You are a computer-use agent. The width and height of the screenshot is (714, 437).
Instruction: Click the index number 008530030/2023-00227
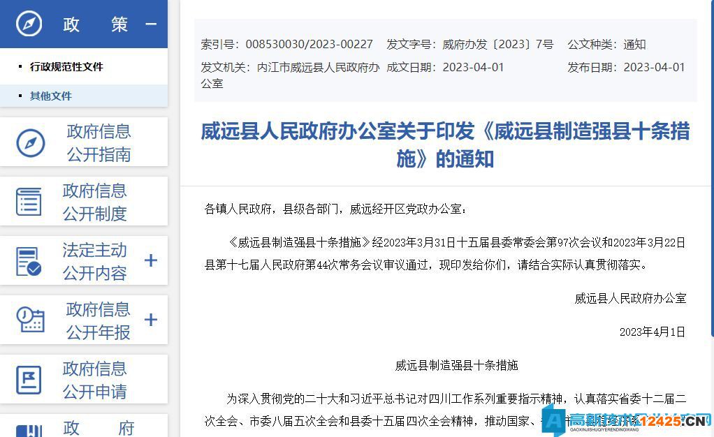click(309, 44)
